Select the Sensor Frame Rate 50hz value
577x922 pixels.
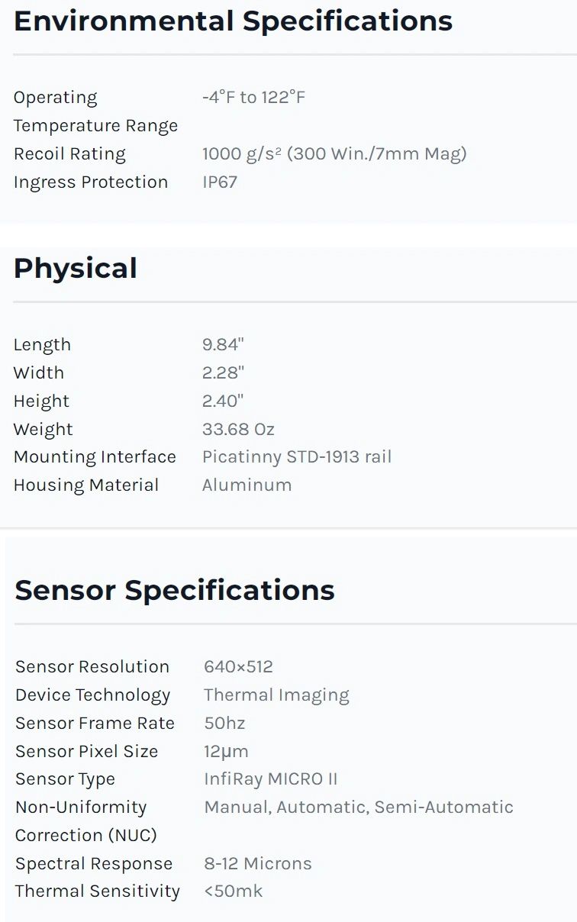tap(224, 723)
